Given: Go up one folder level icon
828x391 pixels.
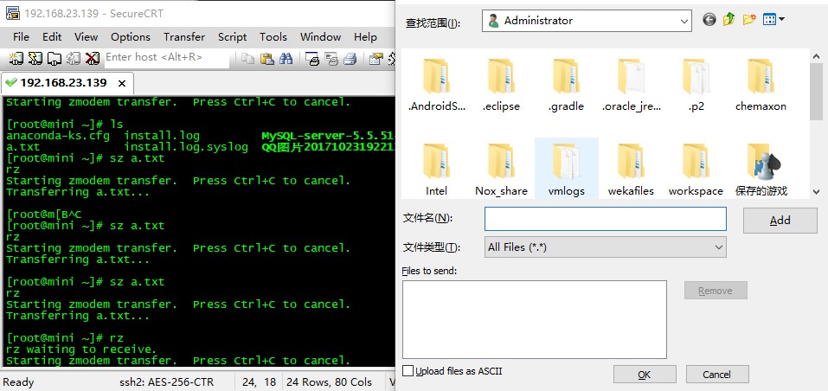Looking at the screenshot, I should (x=729, y=20).
